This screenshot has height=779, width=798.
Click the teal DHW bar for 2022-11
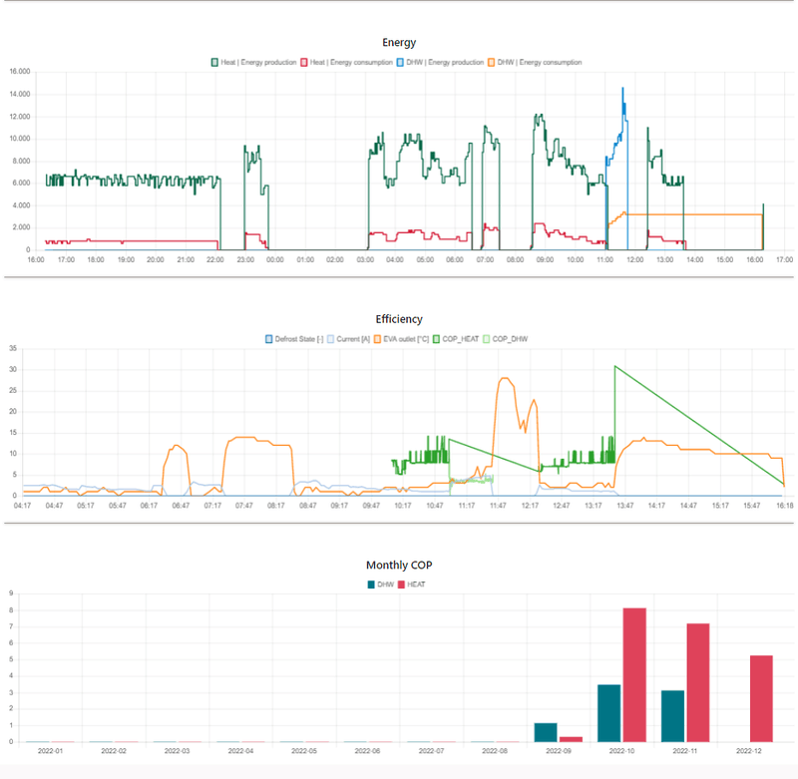672,713
